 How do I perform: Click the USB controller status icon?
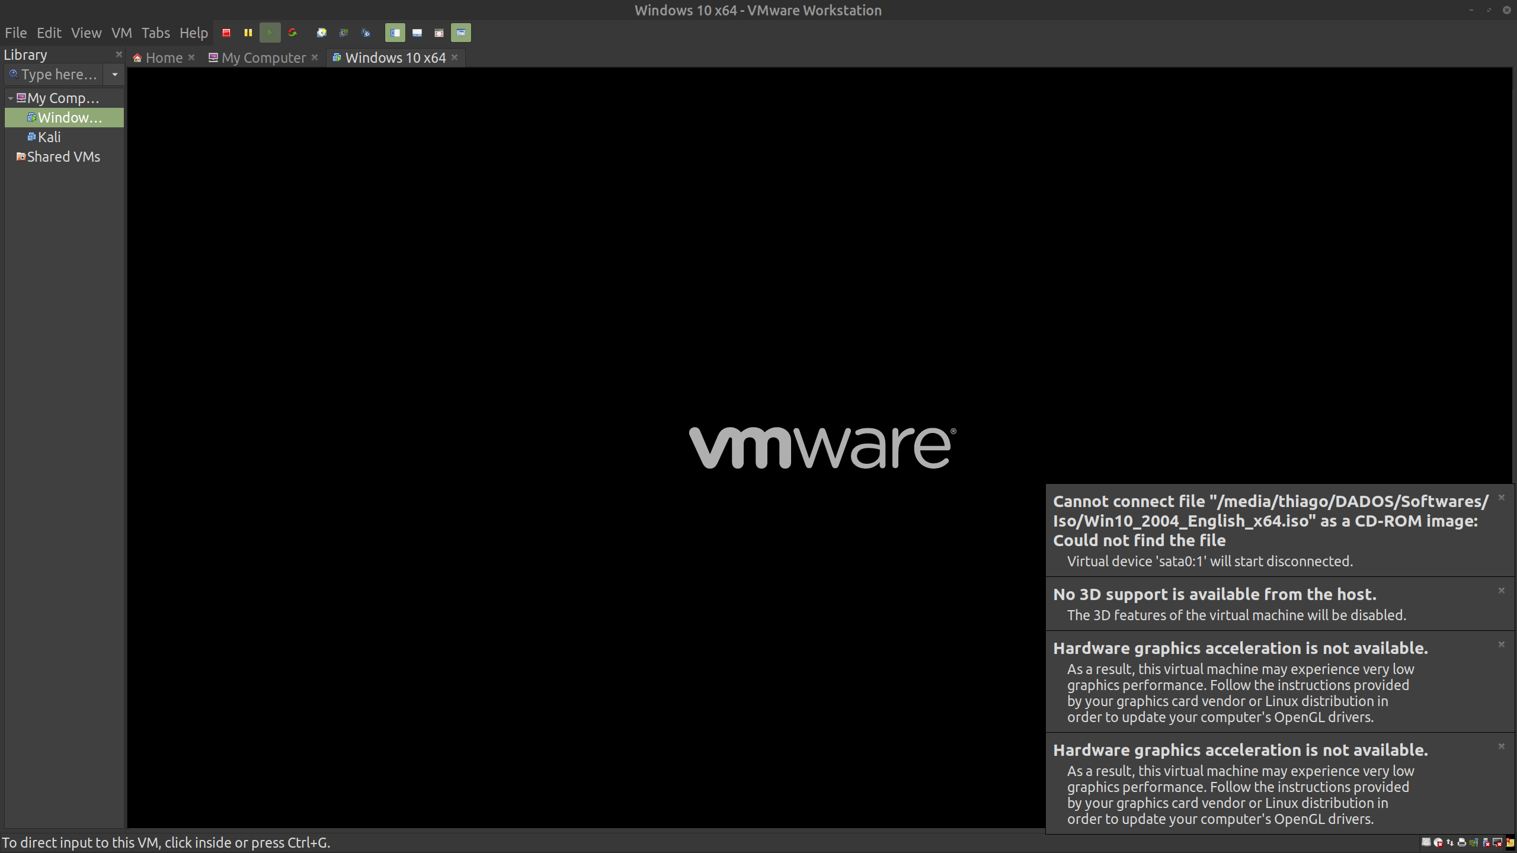(1486, 842)
